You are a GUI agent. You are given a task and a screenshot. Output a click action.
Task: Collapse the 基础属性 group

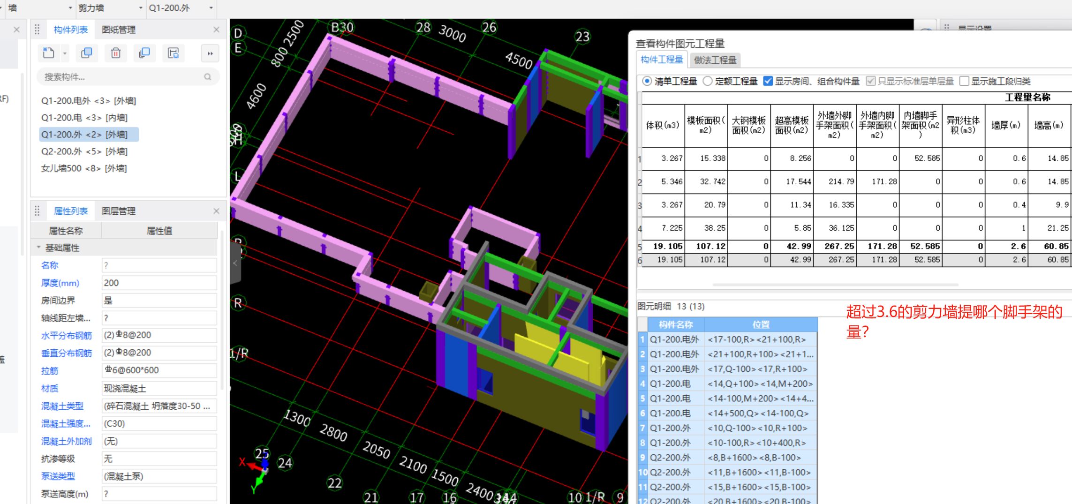pyautogui.click(x=38, y=247)
